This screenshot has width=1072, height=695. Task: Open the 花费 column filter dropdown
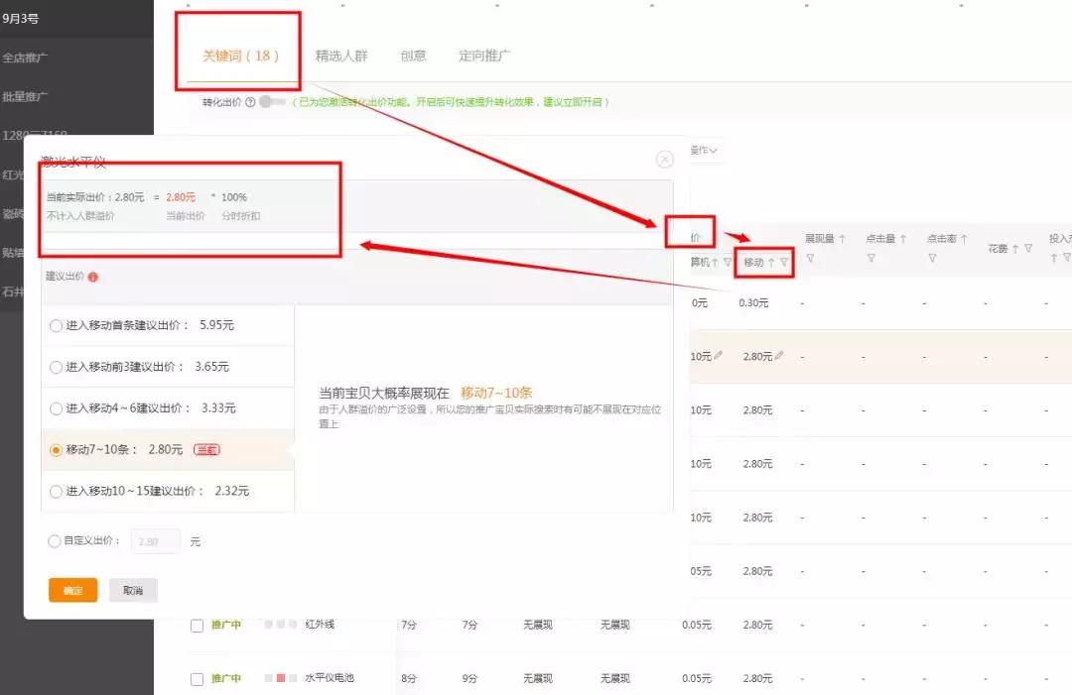(1028, 249)
